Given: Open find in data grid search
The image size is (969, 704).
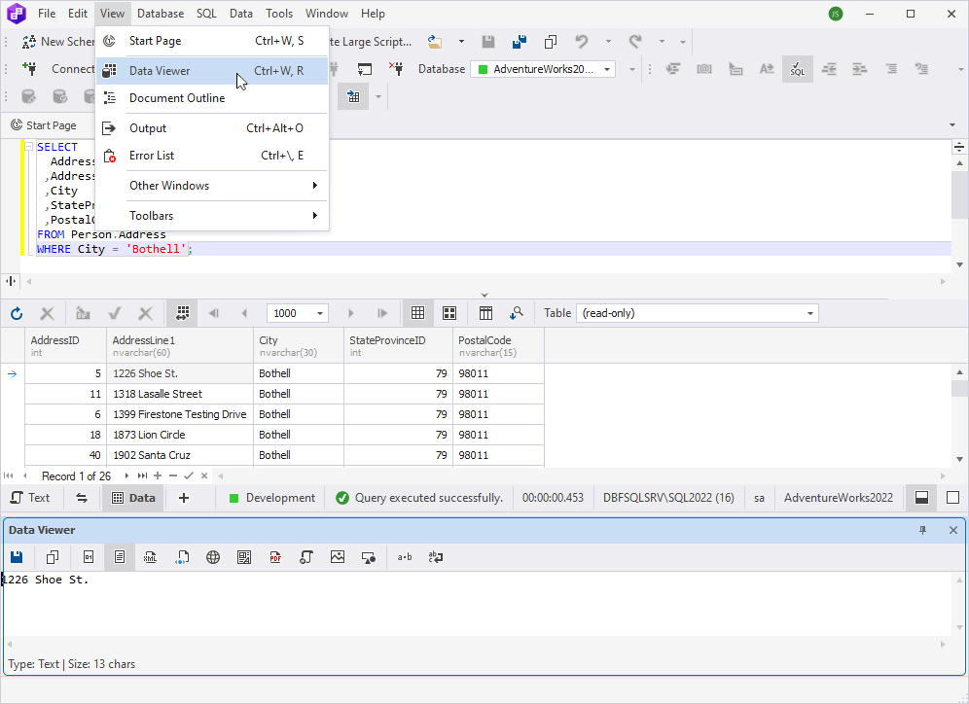Looking at the screenshot, I should click(x=517, y=313).
